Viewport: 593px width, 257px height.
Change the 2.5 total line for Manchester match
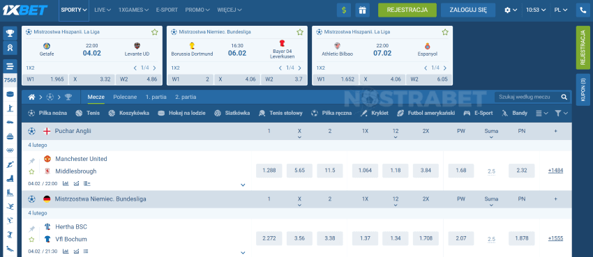click(491, 171)
